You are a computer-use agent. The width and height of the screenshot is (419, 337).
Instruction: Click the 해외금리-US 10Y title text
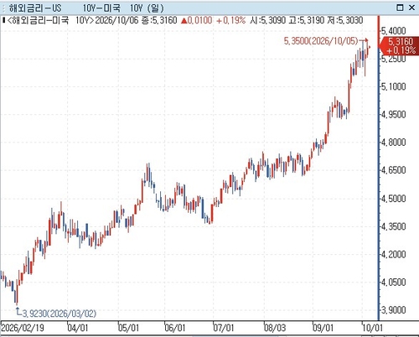86,8
